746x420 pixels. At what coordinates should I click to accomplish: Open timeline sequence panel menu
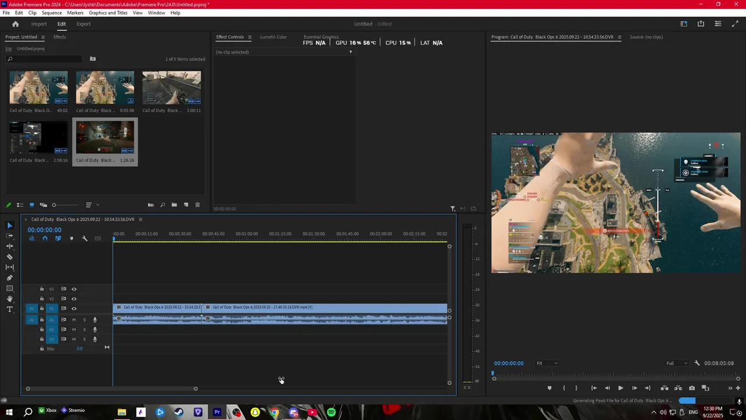pyautogui.click(x=140, y=219)
